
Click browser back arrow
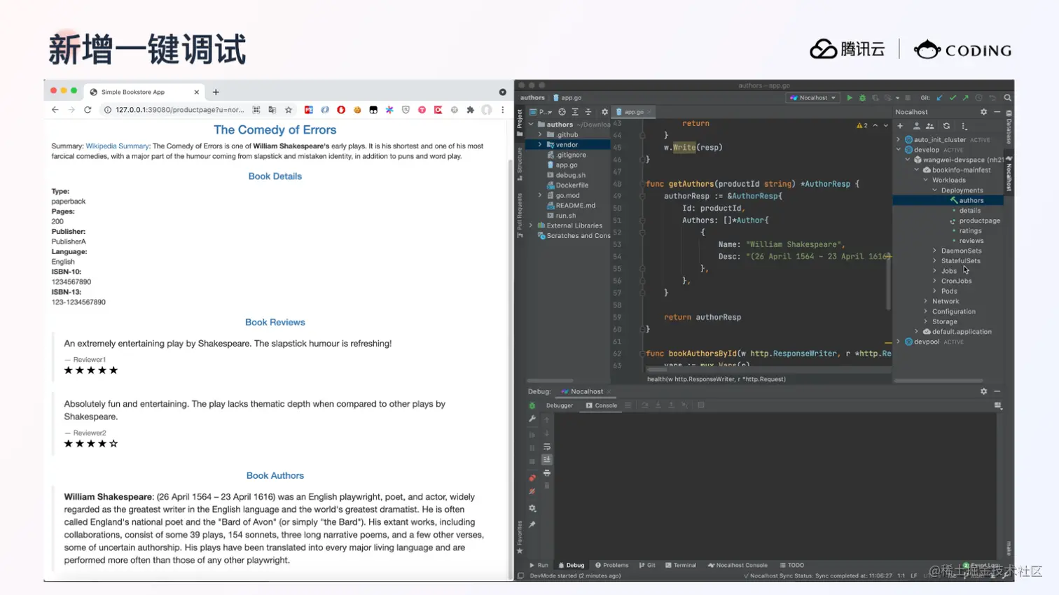point(55,110)
